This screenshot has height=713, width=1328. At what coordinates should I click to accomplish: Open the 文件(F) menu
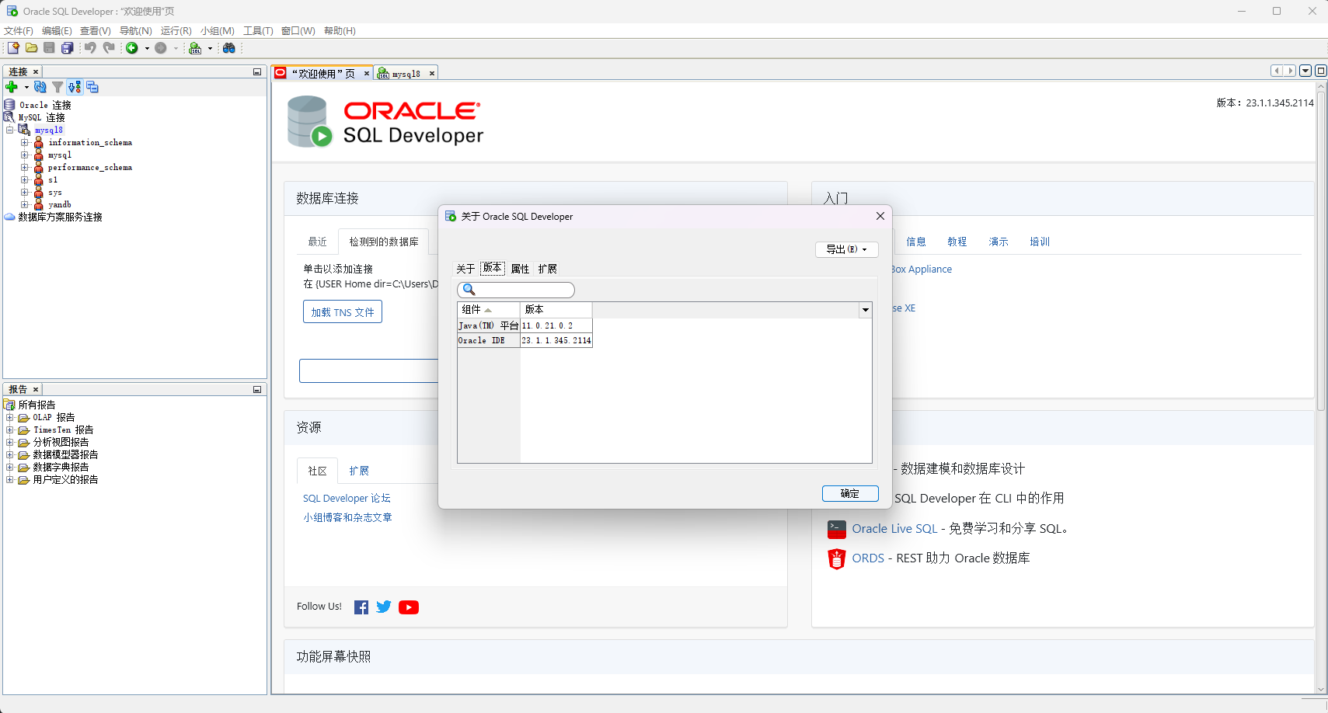click(x=19, y=31)
